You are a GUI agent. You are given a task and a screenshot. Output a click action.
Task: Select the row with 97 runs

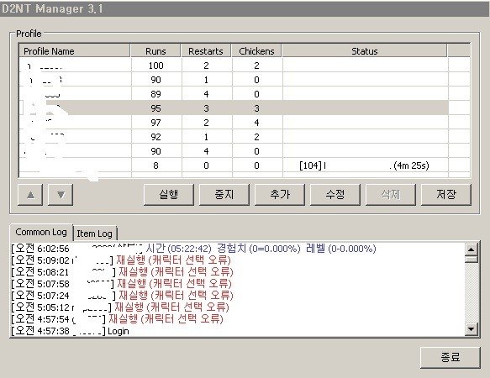coord(234,123)
